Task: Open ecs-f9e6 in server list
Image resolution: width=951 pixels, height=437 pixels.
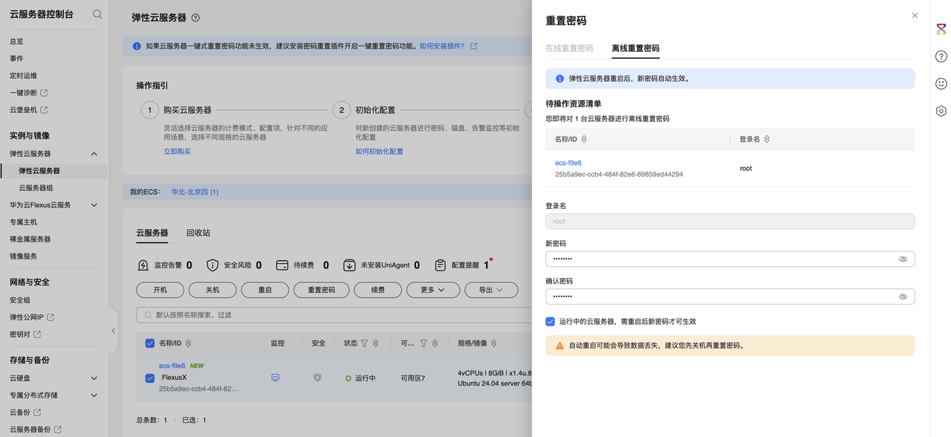Action: (x=172, y=366)
